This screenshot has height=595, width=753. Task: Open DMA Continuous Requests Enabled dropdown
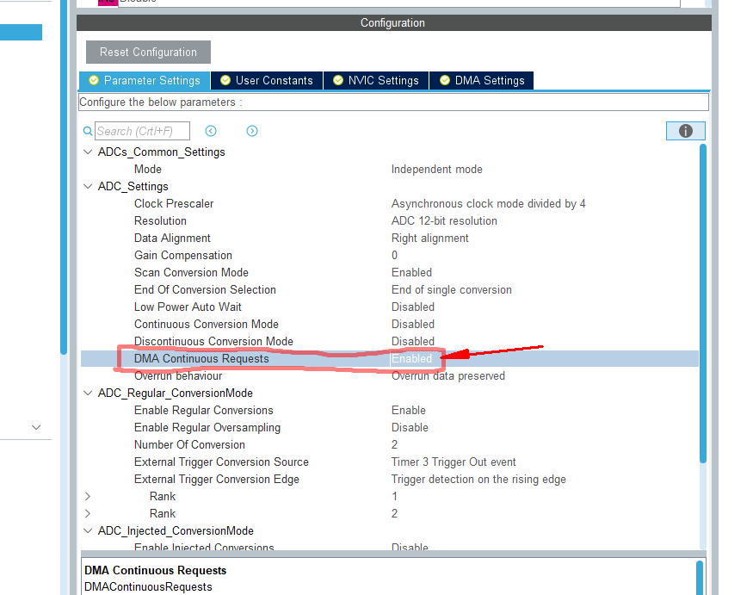(x=413, y=358)
